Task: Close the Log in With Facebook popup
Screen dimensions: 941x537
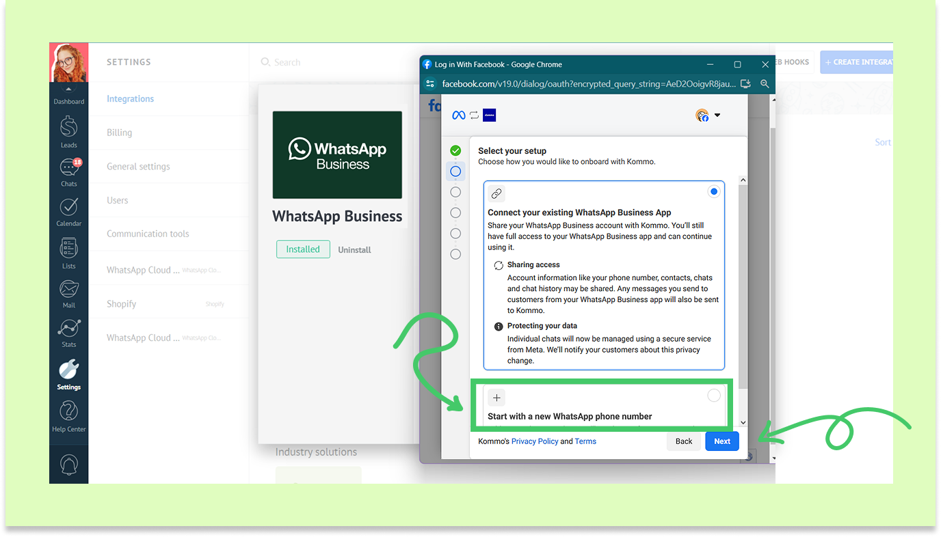Action: [765, 64]
